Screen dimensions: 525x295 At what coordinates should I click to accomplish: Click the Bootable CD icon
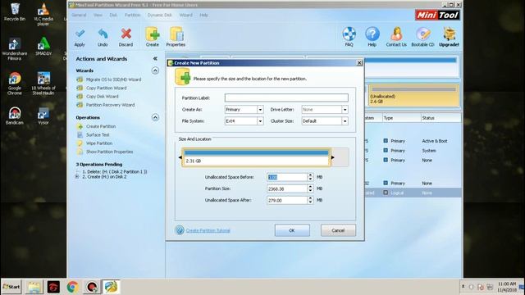click(x=422, y=37)
